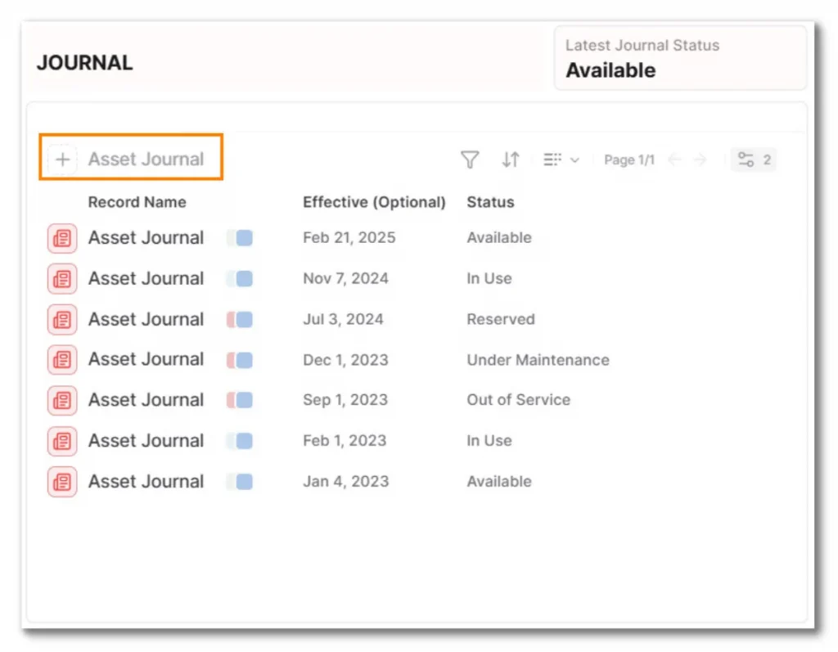Add a new record with the Asset Journal button
The height and width of the screenshot is (652, 838).
131,158
